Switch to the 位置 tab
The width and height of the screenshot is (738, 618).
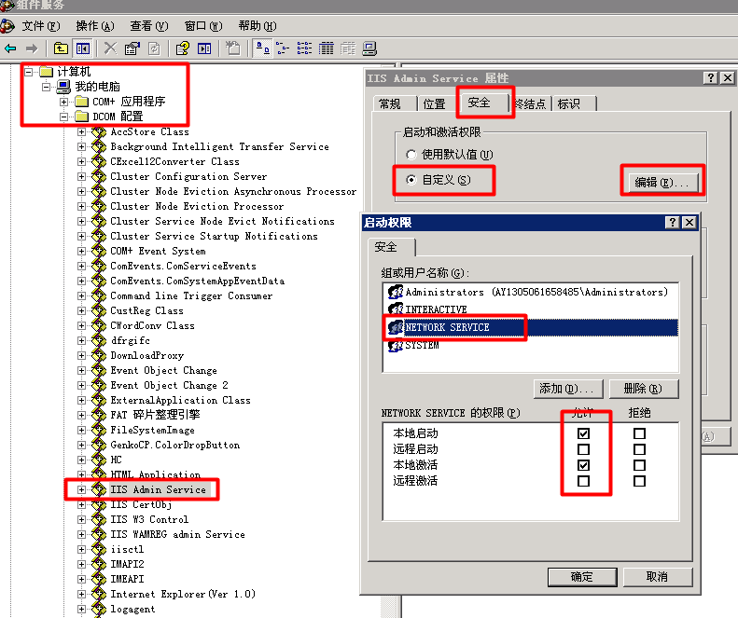434,104
